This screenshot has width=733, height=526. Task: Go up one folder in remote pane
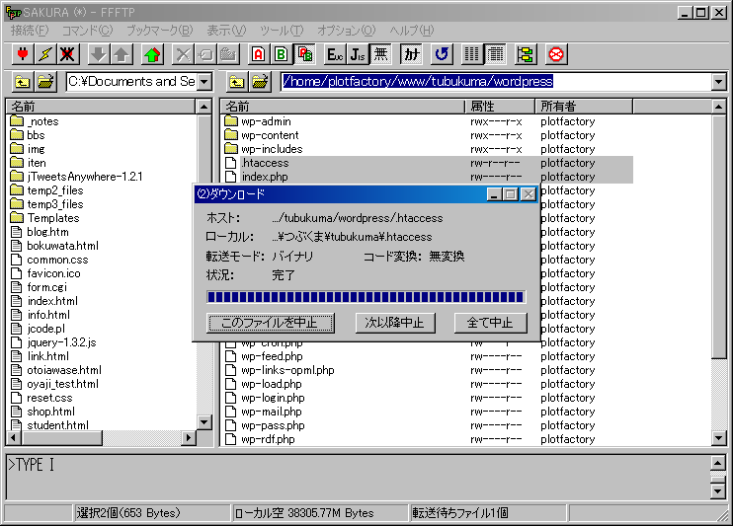pos(236,82)
